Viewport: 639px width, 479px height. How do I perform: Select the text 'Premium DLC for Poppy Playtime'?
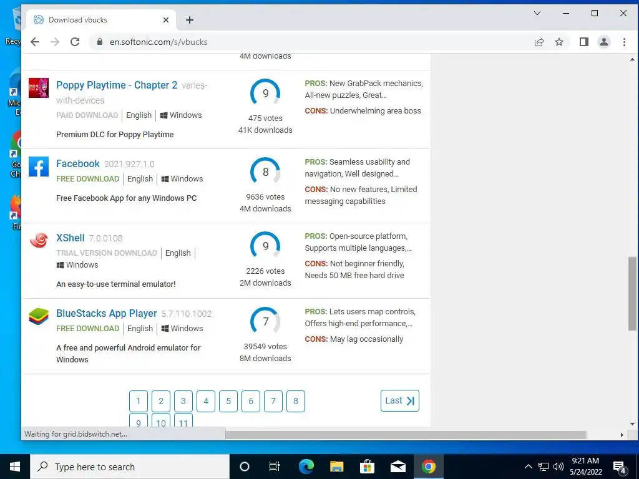[115, 135]
